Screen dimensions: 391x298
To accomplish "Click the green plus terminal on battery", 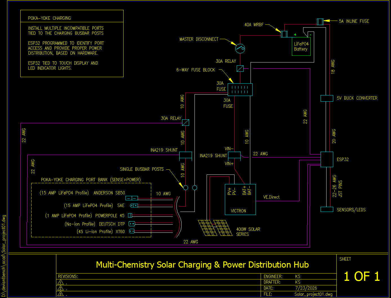I will pyautogui.click(x=295, y=35).
